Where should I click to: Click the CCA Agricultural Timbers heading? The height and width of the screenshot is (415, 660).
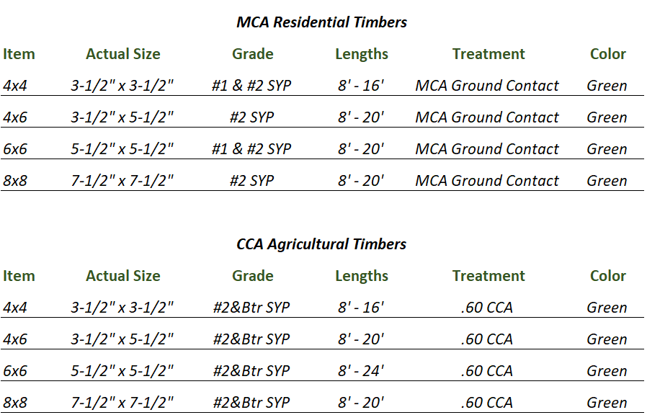click(321, 244)
